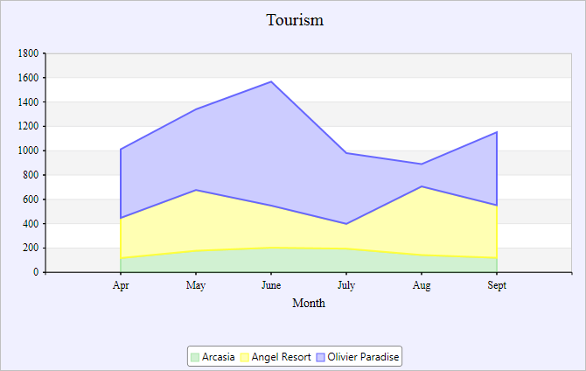This screenshot has width=586, height=371.
Task: Click the 1800 label on y-axis
Action: [x=28, y=53]
